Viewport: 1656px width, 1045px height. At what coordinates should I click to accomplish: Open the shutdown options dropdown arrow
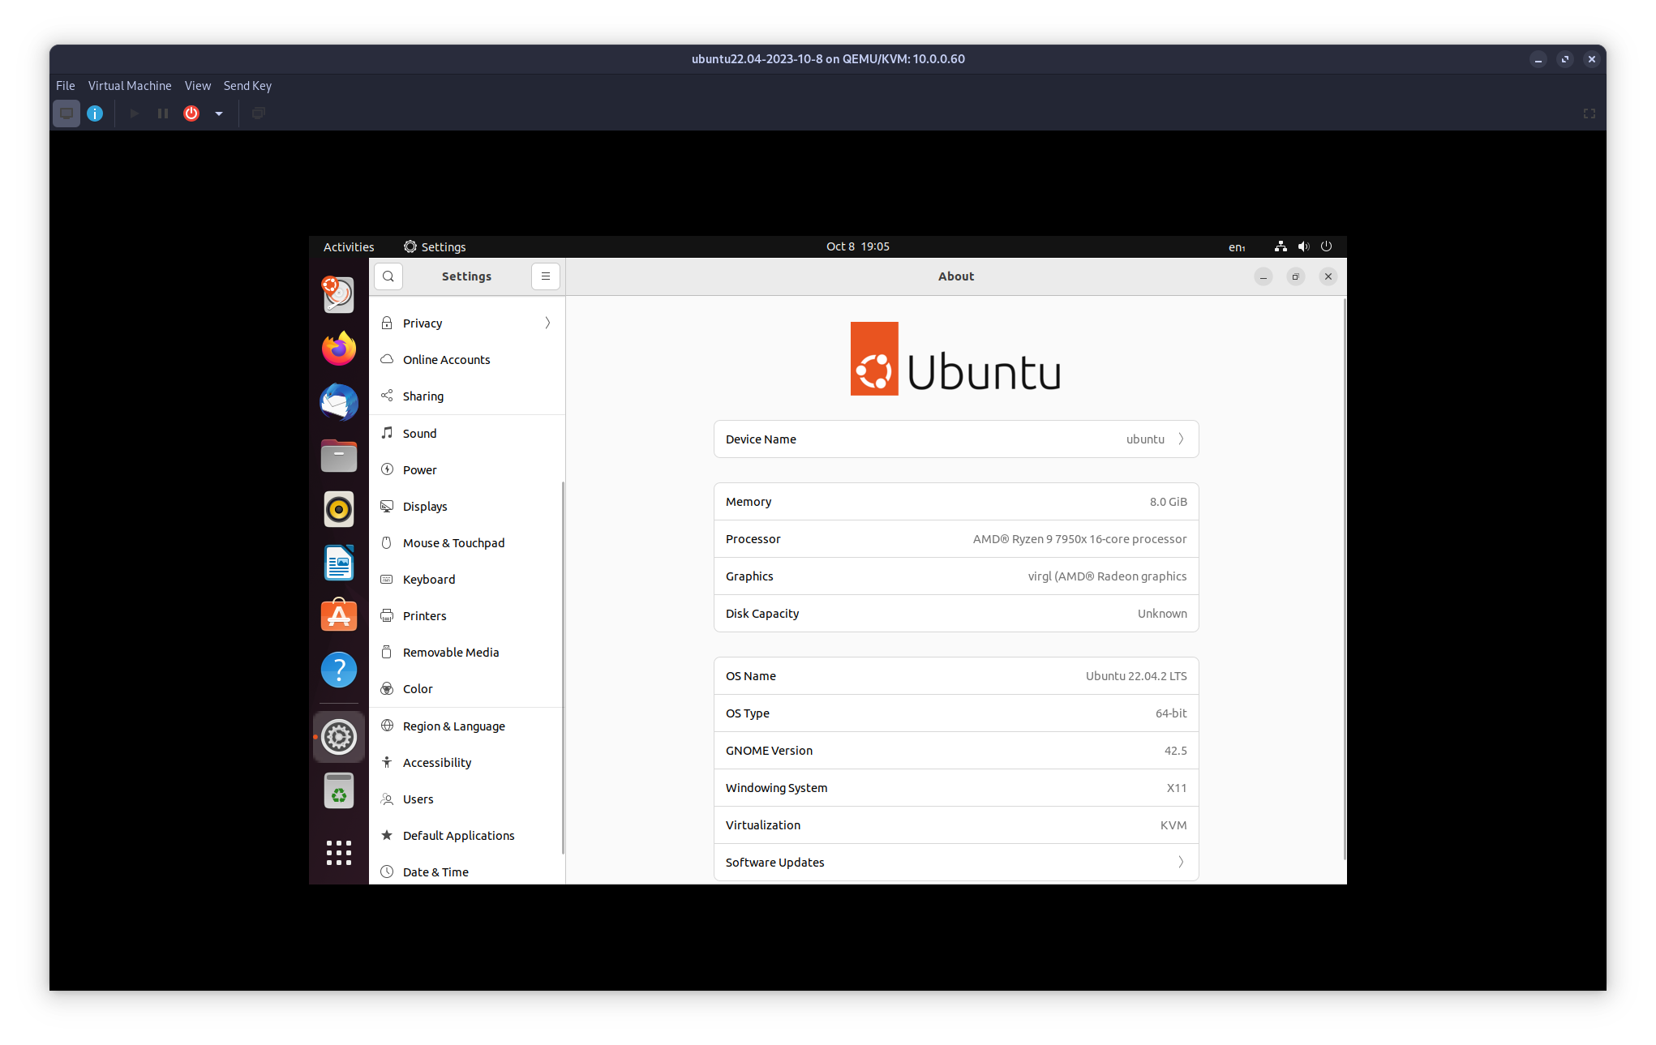tap(219, 113)
